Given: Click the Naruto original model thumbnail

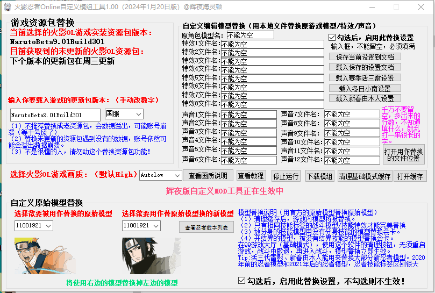Looking at the screenshot, I should 45,255.
